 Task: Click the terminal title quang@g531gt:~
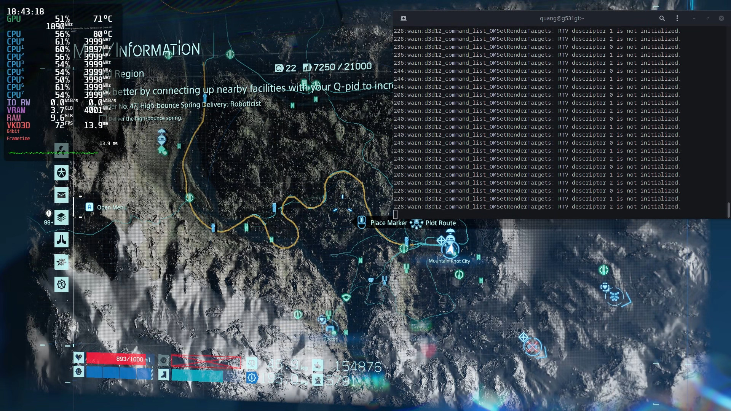click(562, 18)
